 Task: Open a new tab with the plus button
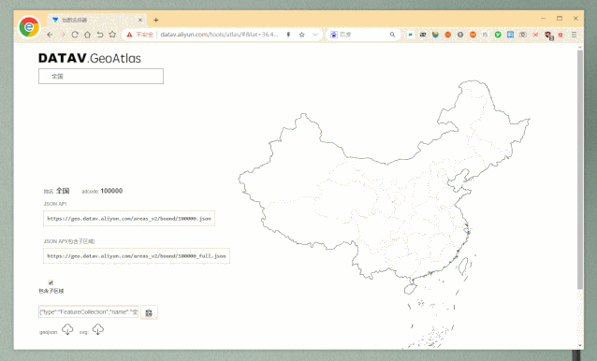(155, 21)
